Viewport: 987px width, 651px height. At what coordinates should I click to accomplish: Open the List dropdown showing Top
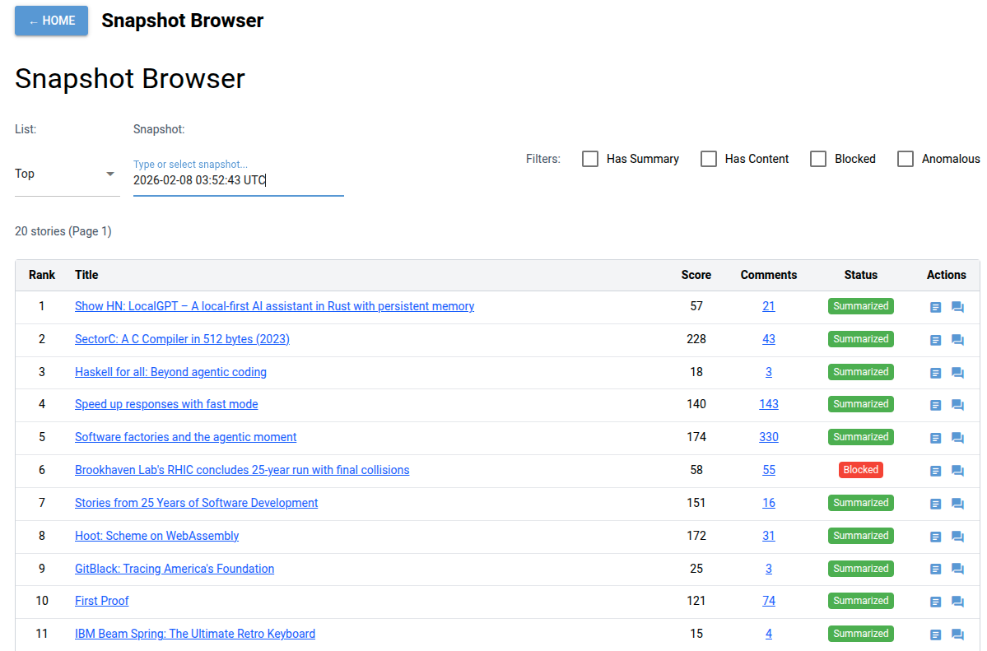[67, 174]
